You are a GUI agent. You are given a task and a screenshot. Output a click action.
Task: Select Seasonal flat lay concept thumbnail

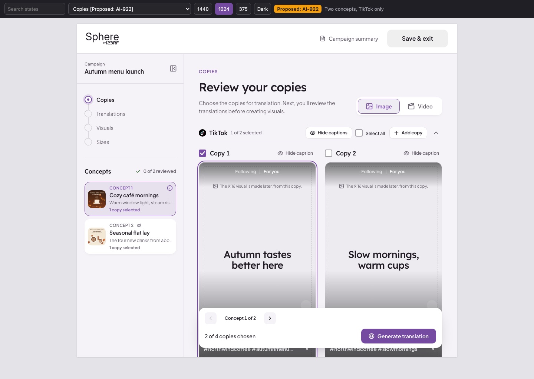(x=97, y=237)
